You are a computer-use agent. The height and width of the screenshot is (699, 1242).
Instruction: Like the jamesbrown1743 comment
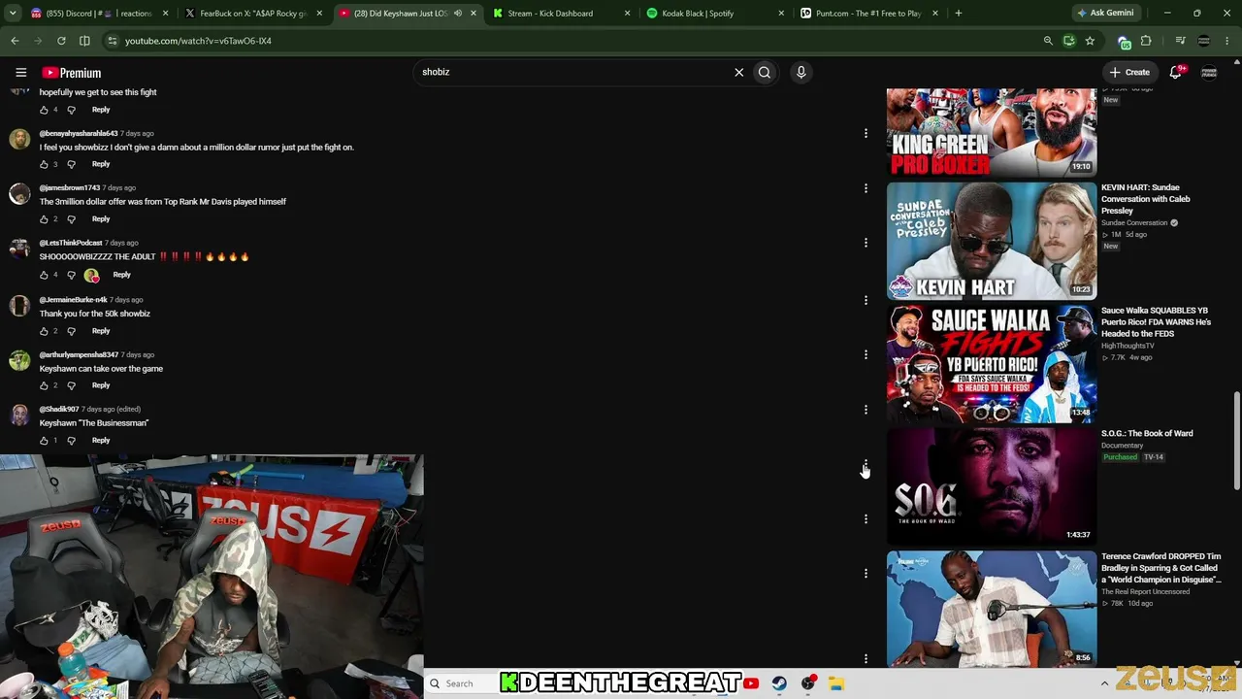tap(44, 219)
